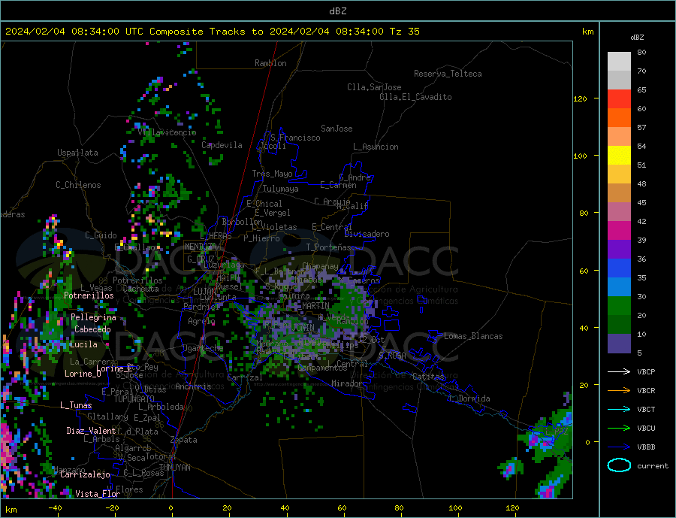Image resolution: width=676 pixels, height=518 pixels.
Task: Click the TUPUNGATO place label
Action: (134, 399)
